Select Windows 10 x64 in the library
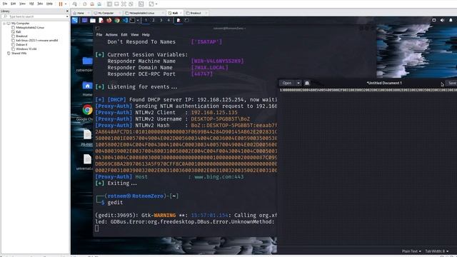Image resolution: width=457 pixels, height=257 pixels. point(26,49)
